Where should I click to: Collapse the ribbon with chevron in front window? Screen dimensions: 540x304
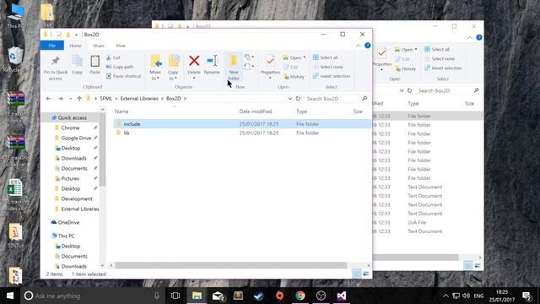[x=358, y=46]
